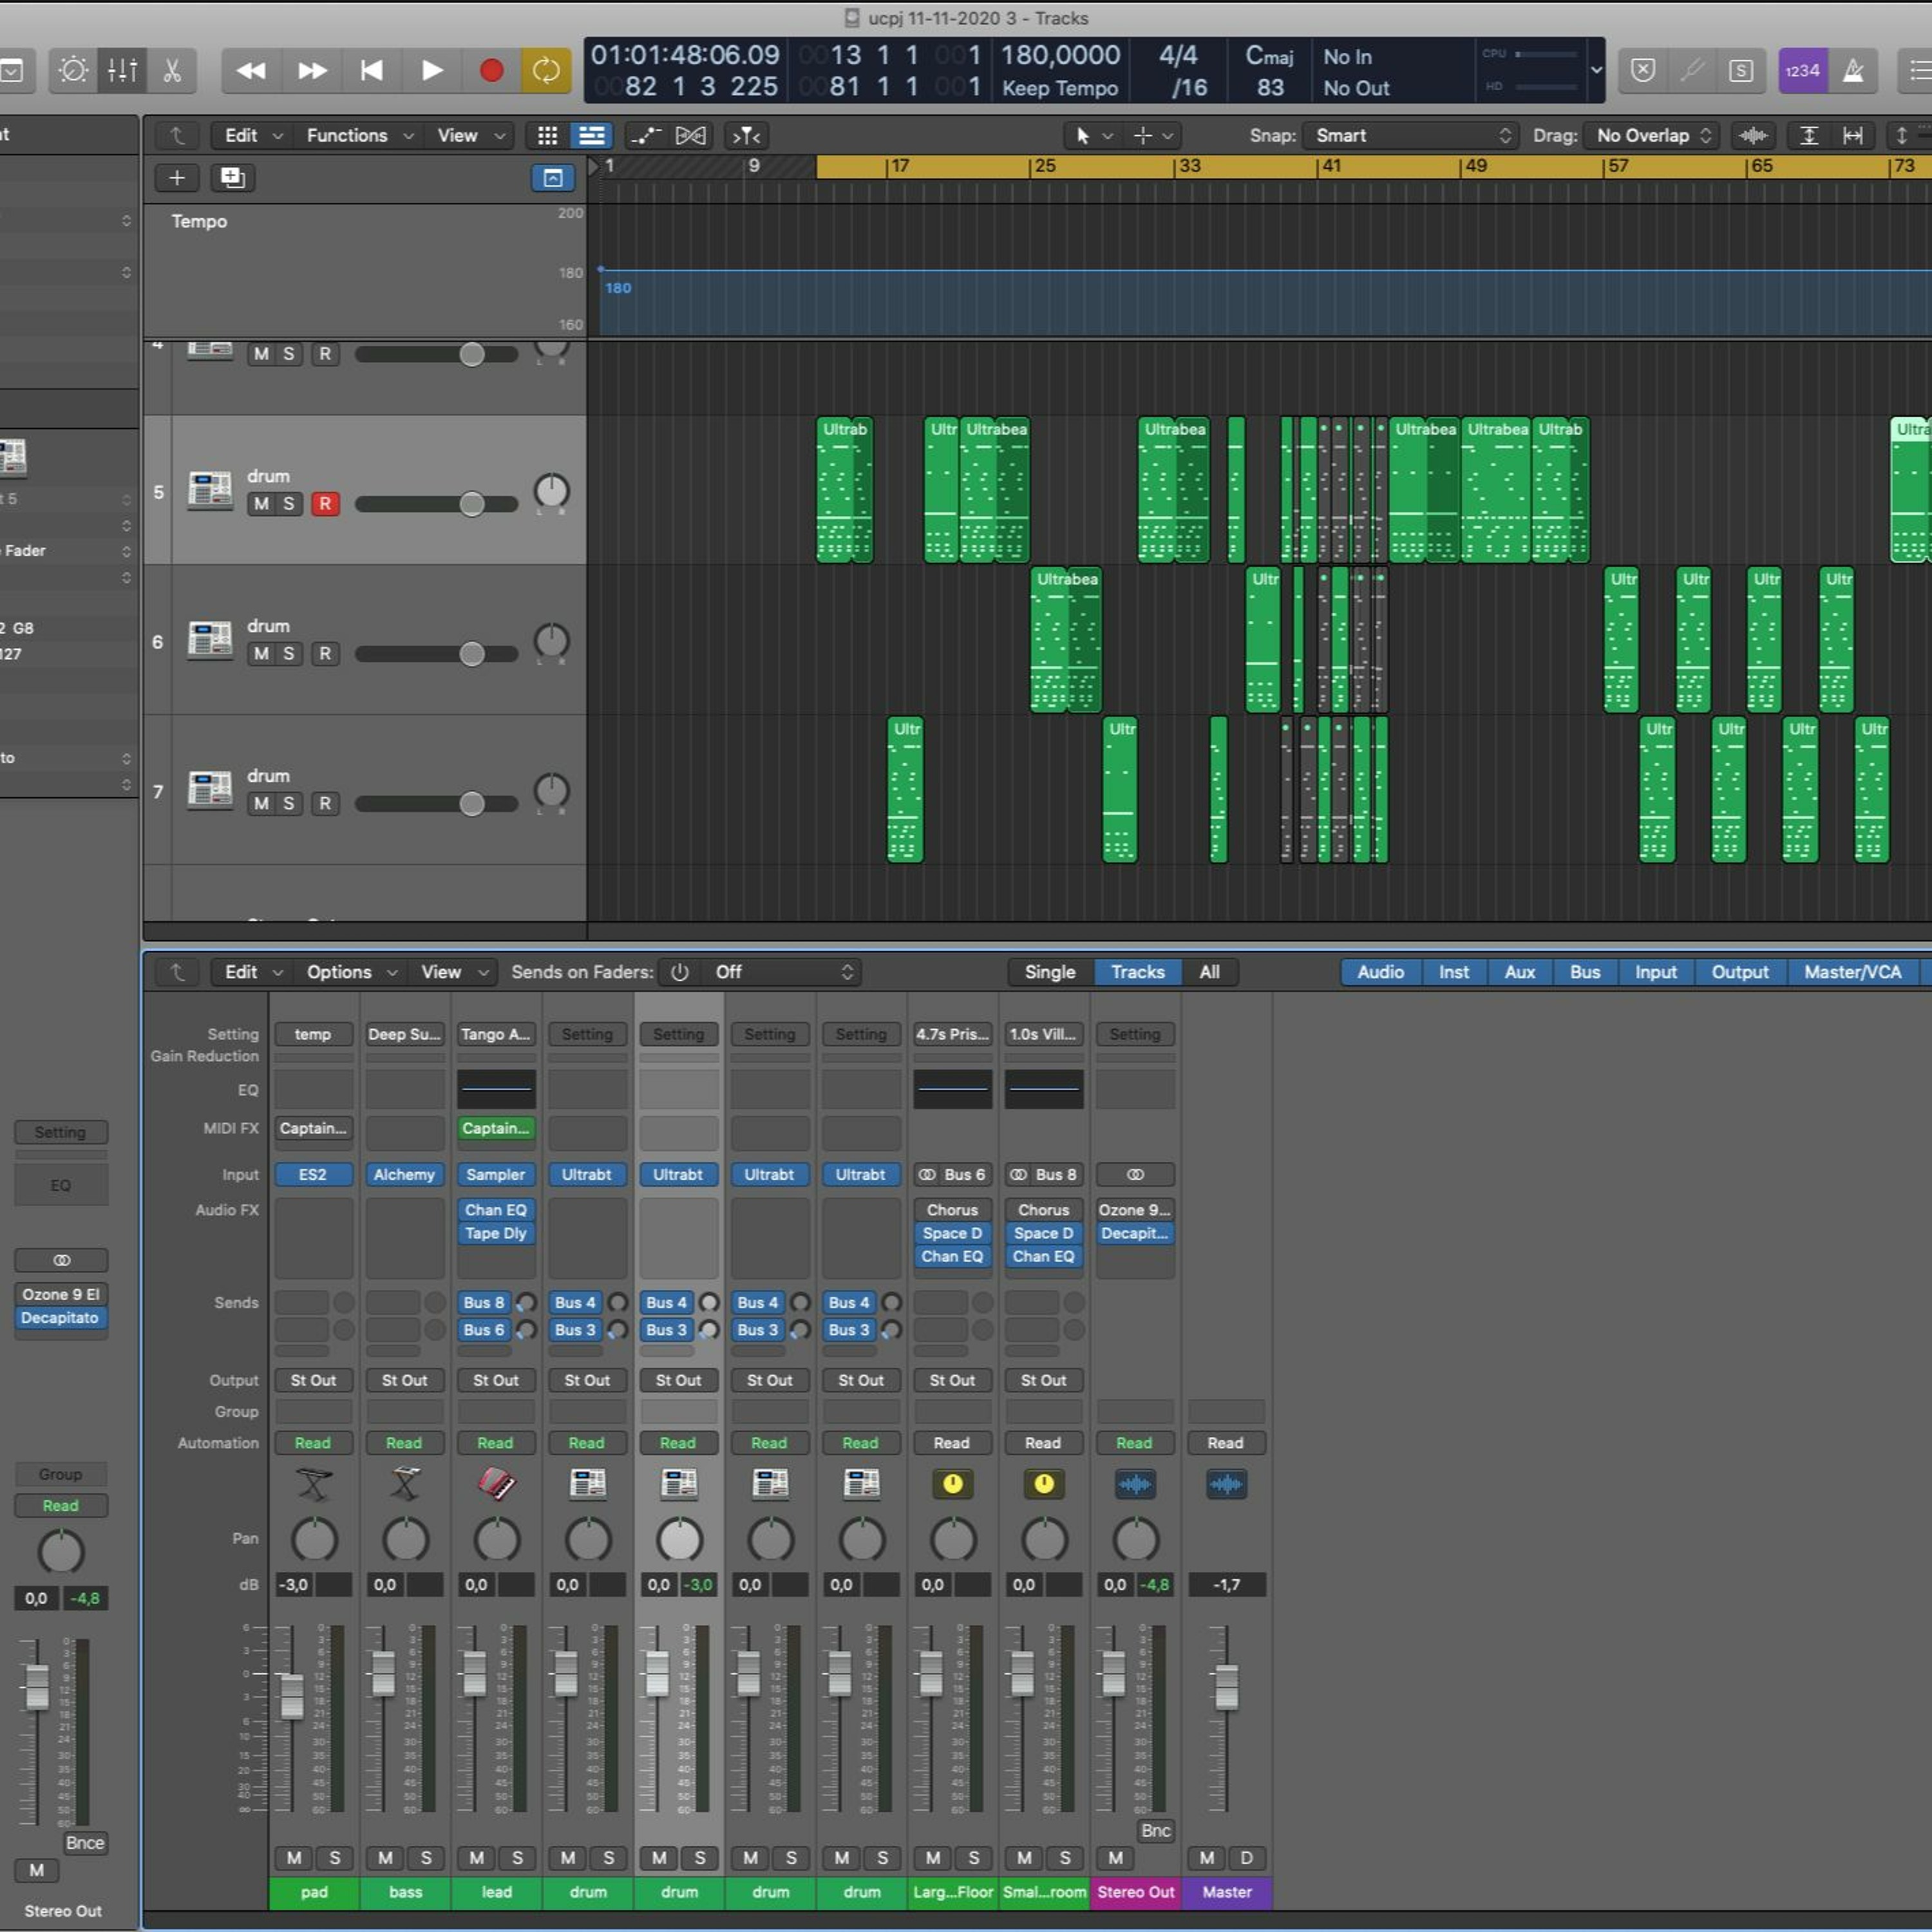The image size is (1932, 1932).
Task: Open the pointer tool menu
Action: pos(1092,135)
